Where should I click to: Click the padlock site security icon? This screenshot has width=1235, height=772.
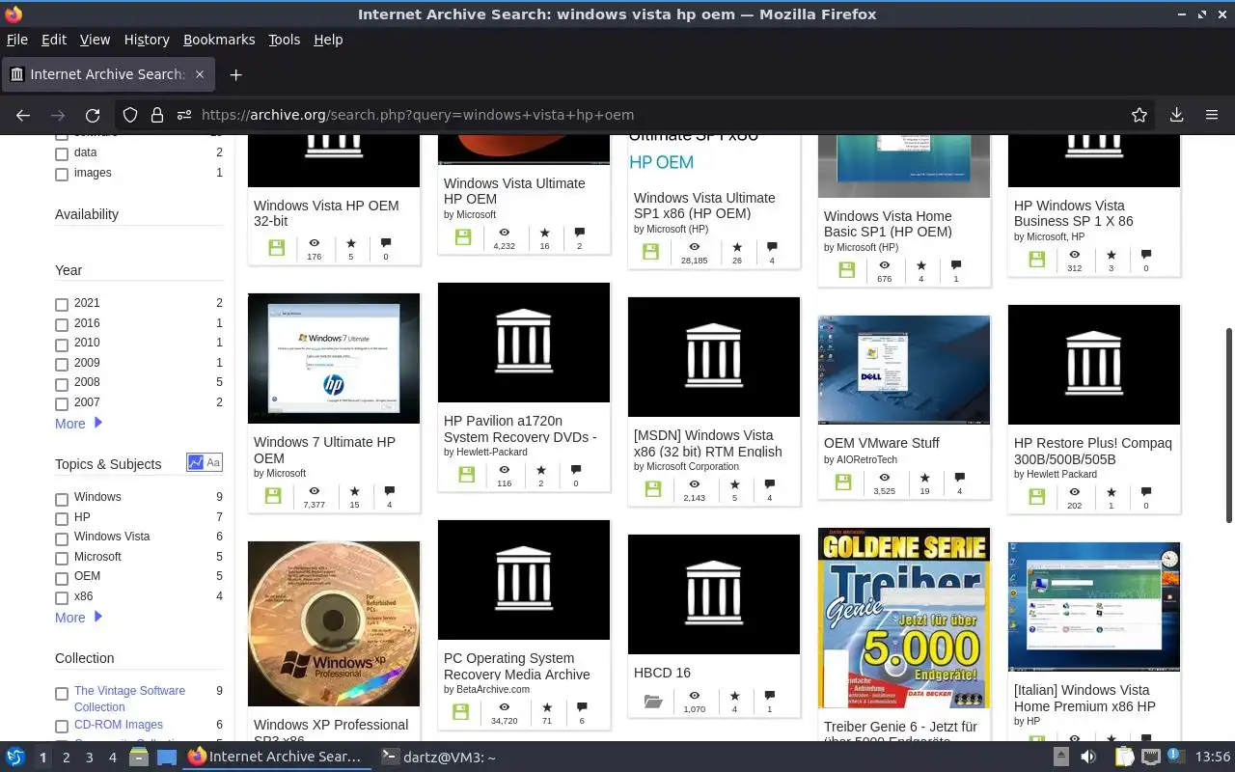pos(157,115)
